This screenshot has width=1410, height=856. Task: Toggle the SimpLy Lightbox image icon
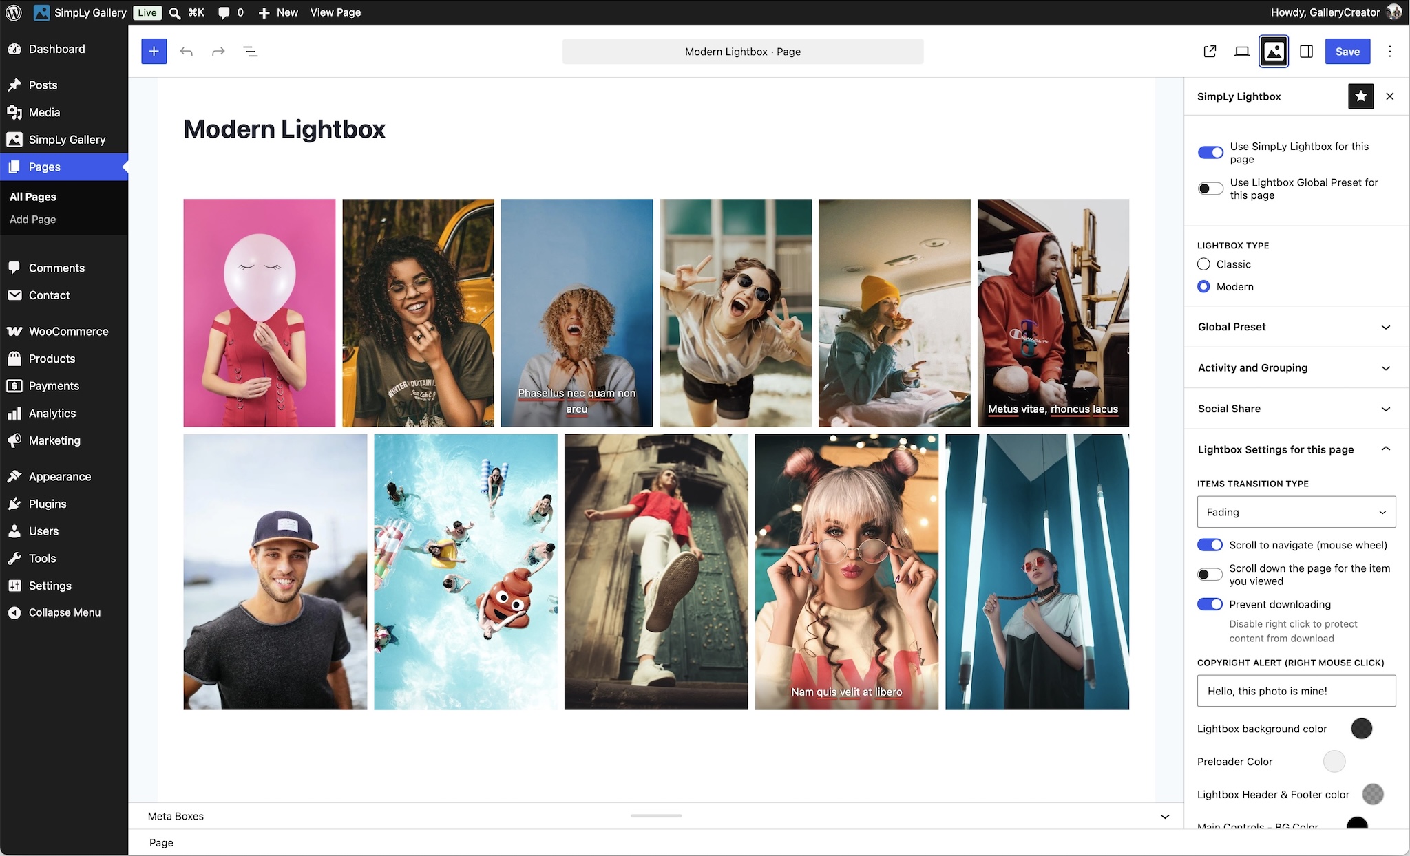(1274, 52)
